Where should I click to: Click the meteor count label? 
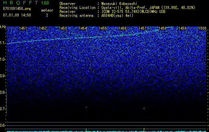(x=47, y=10)
